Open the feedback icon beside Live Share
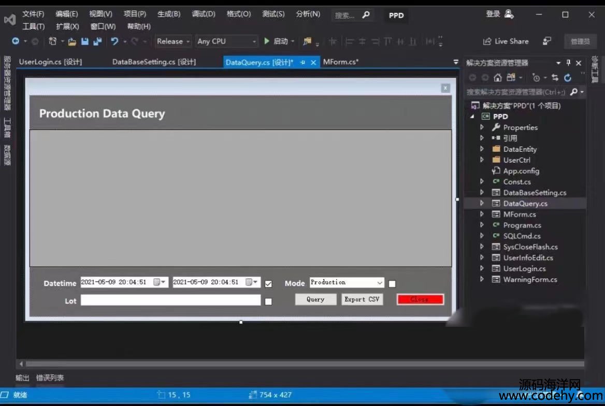Screen dimensions: 605x406 (x=547, y=41)
